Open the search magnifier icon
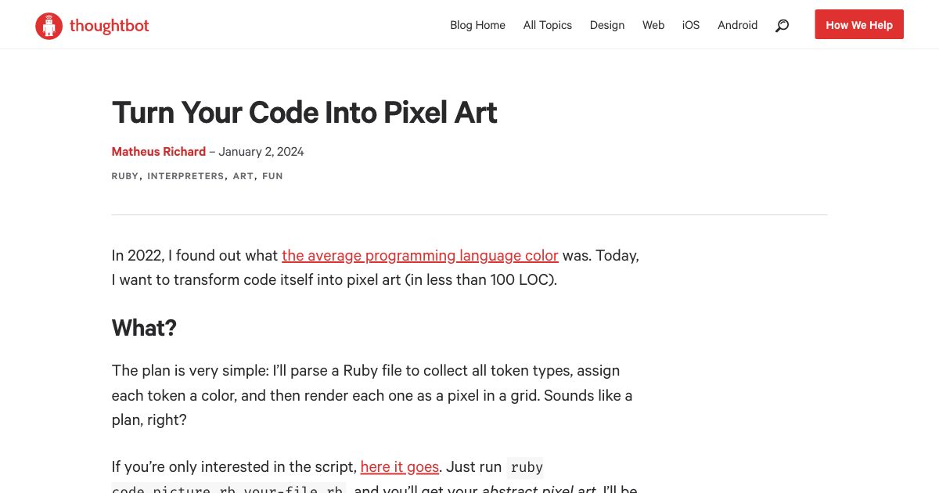This screenshot has width=939, height=493. click(782, 25)
